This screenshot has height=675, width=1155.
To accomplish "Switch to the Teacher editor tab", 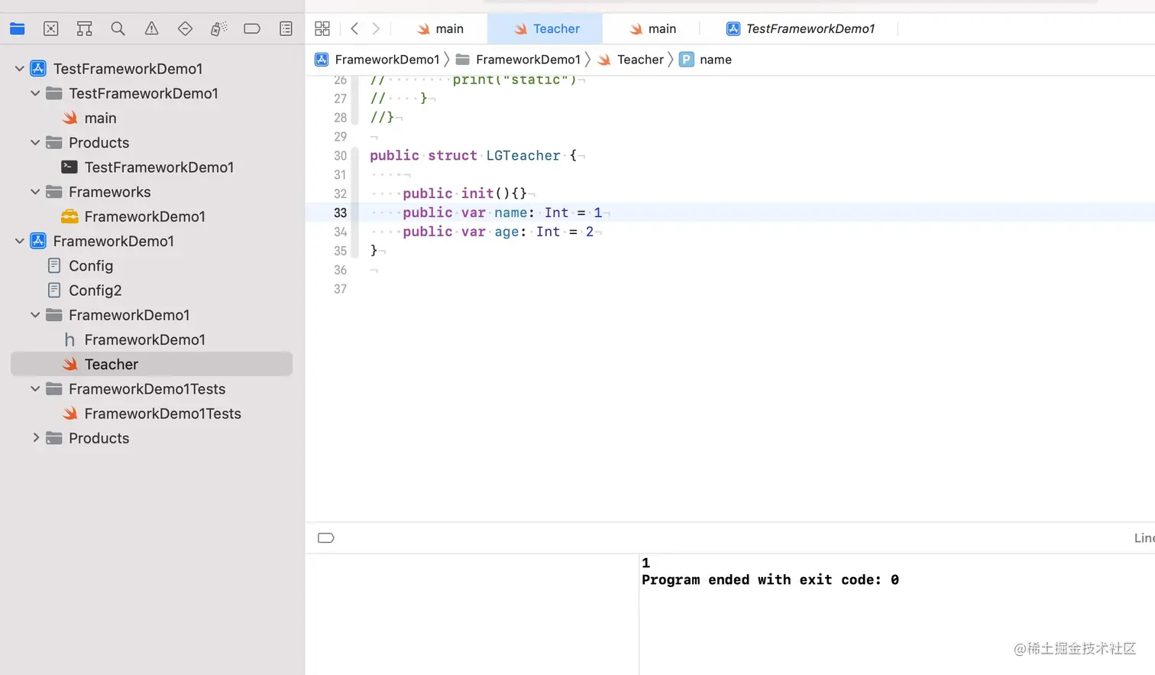I will coord(545,29).
